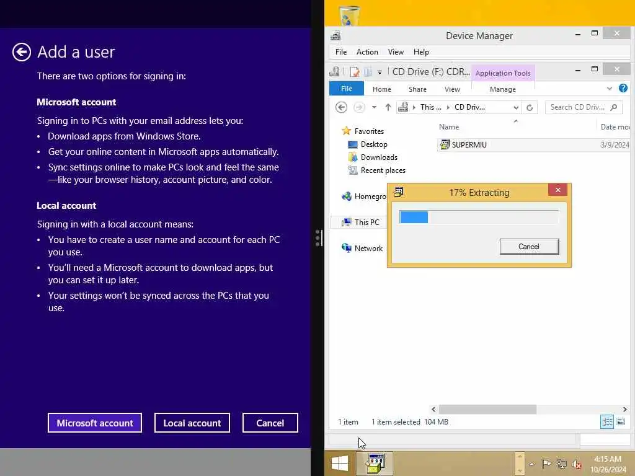
Task: Open the taskbar clock and date
Action: coord(608,464)
